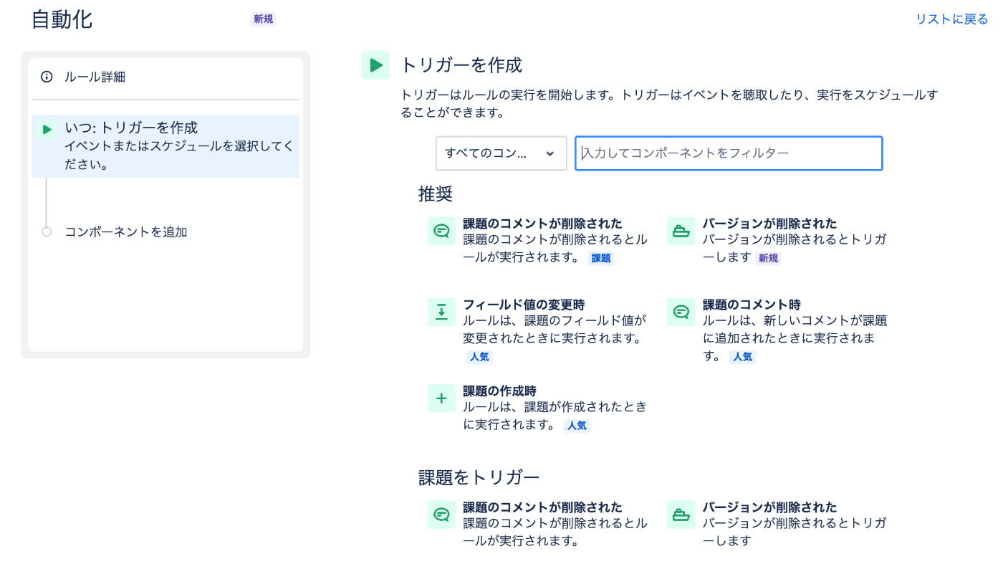Click the 自動化 page title
The width and height of the screenshot is (1003, 564).
click(x=62, y=19)
